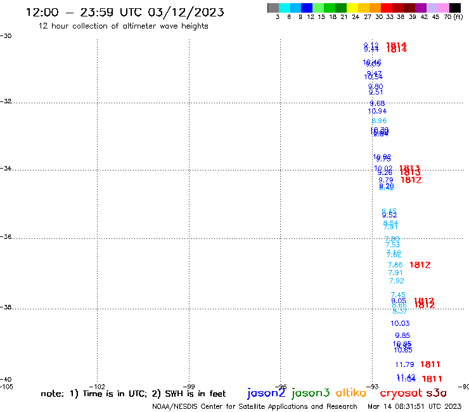Select the bright red swatch in the legend bar
This screenshot has height=412, width=469.
pos(387,8)
